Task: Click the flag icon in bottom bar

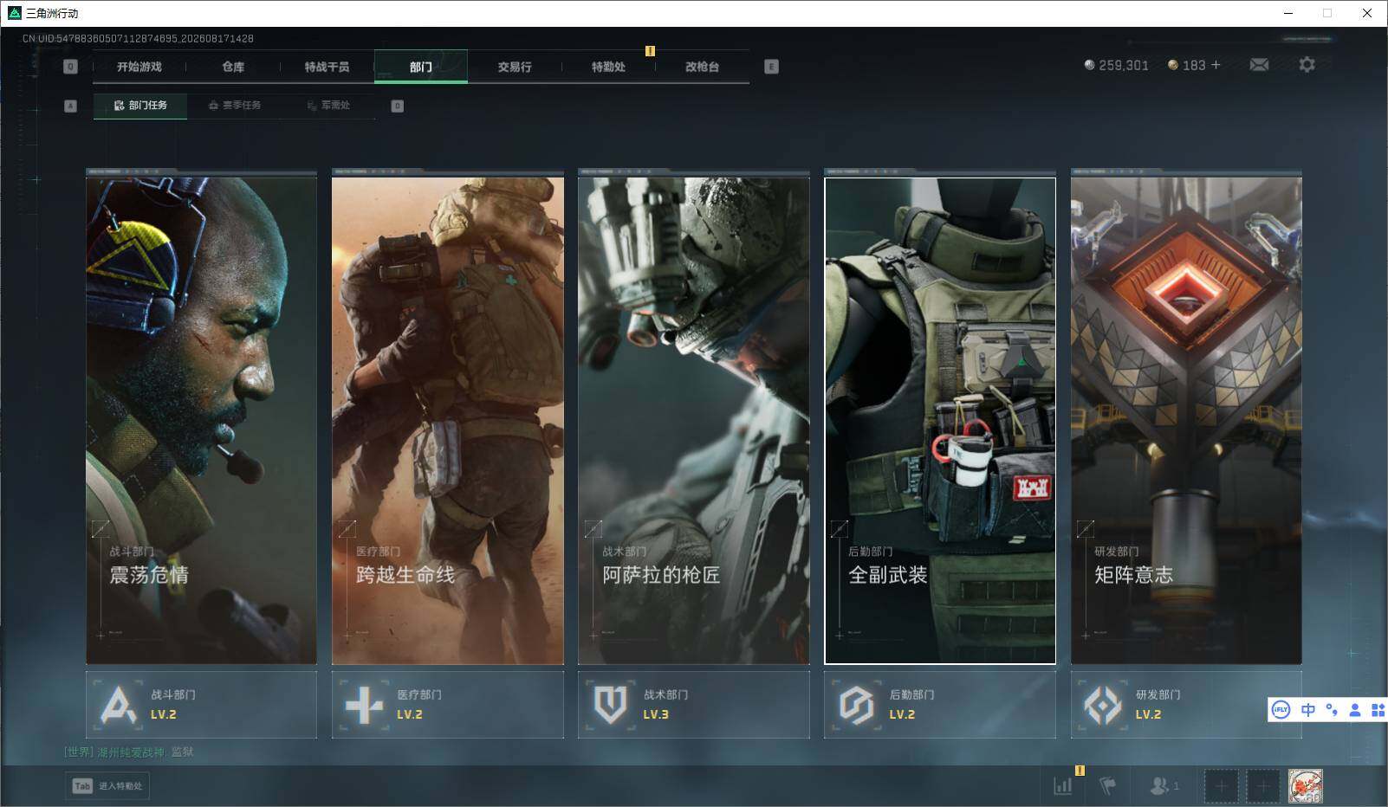Action: pyautogui.click(x=1107, y=786)
